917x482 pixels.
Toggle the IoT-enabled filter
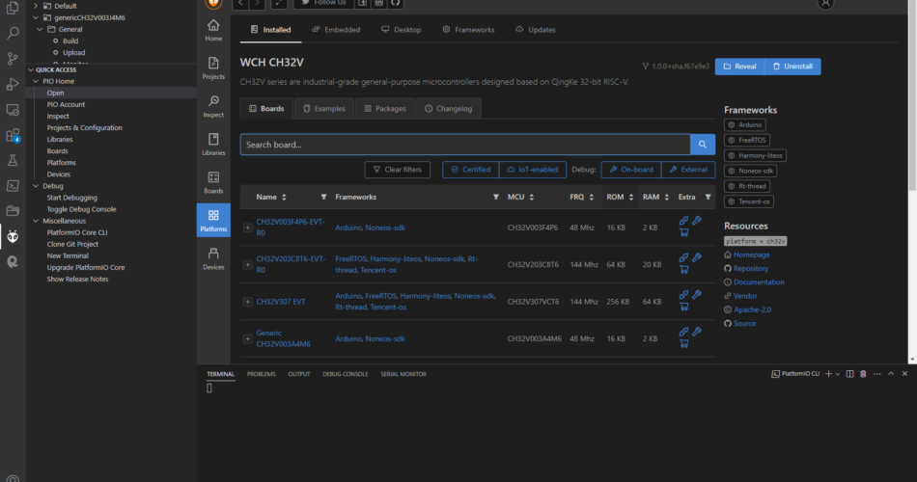click(x=533, y=170)
